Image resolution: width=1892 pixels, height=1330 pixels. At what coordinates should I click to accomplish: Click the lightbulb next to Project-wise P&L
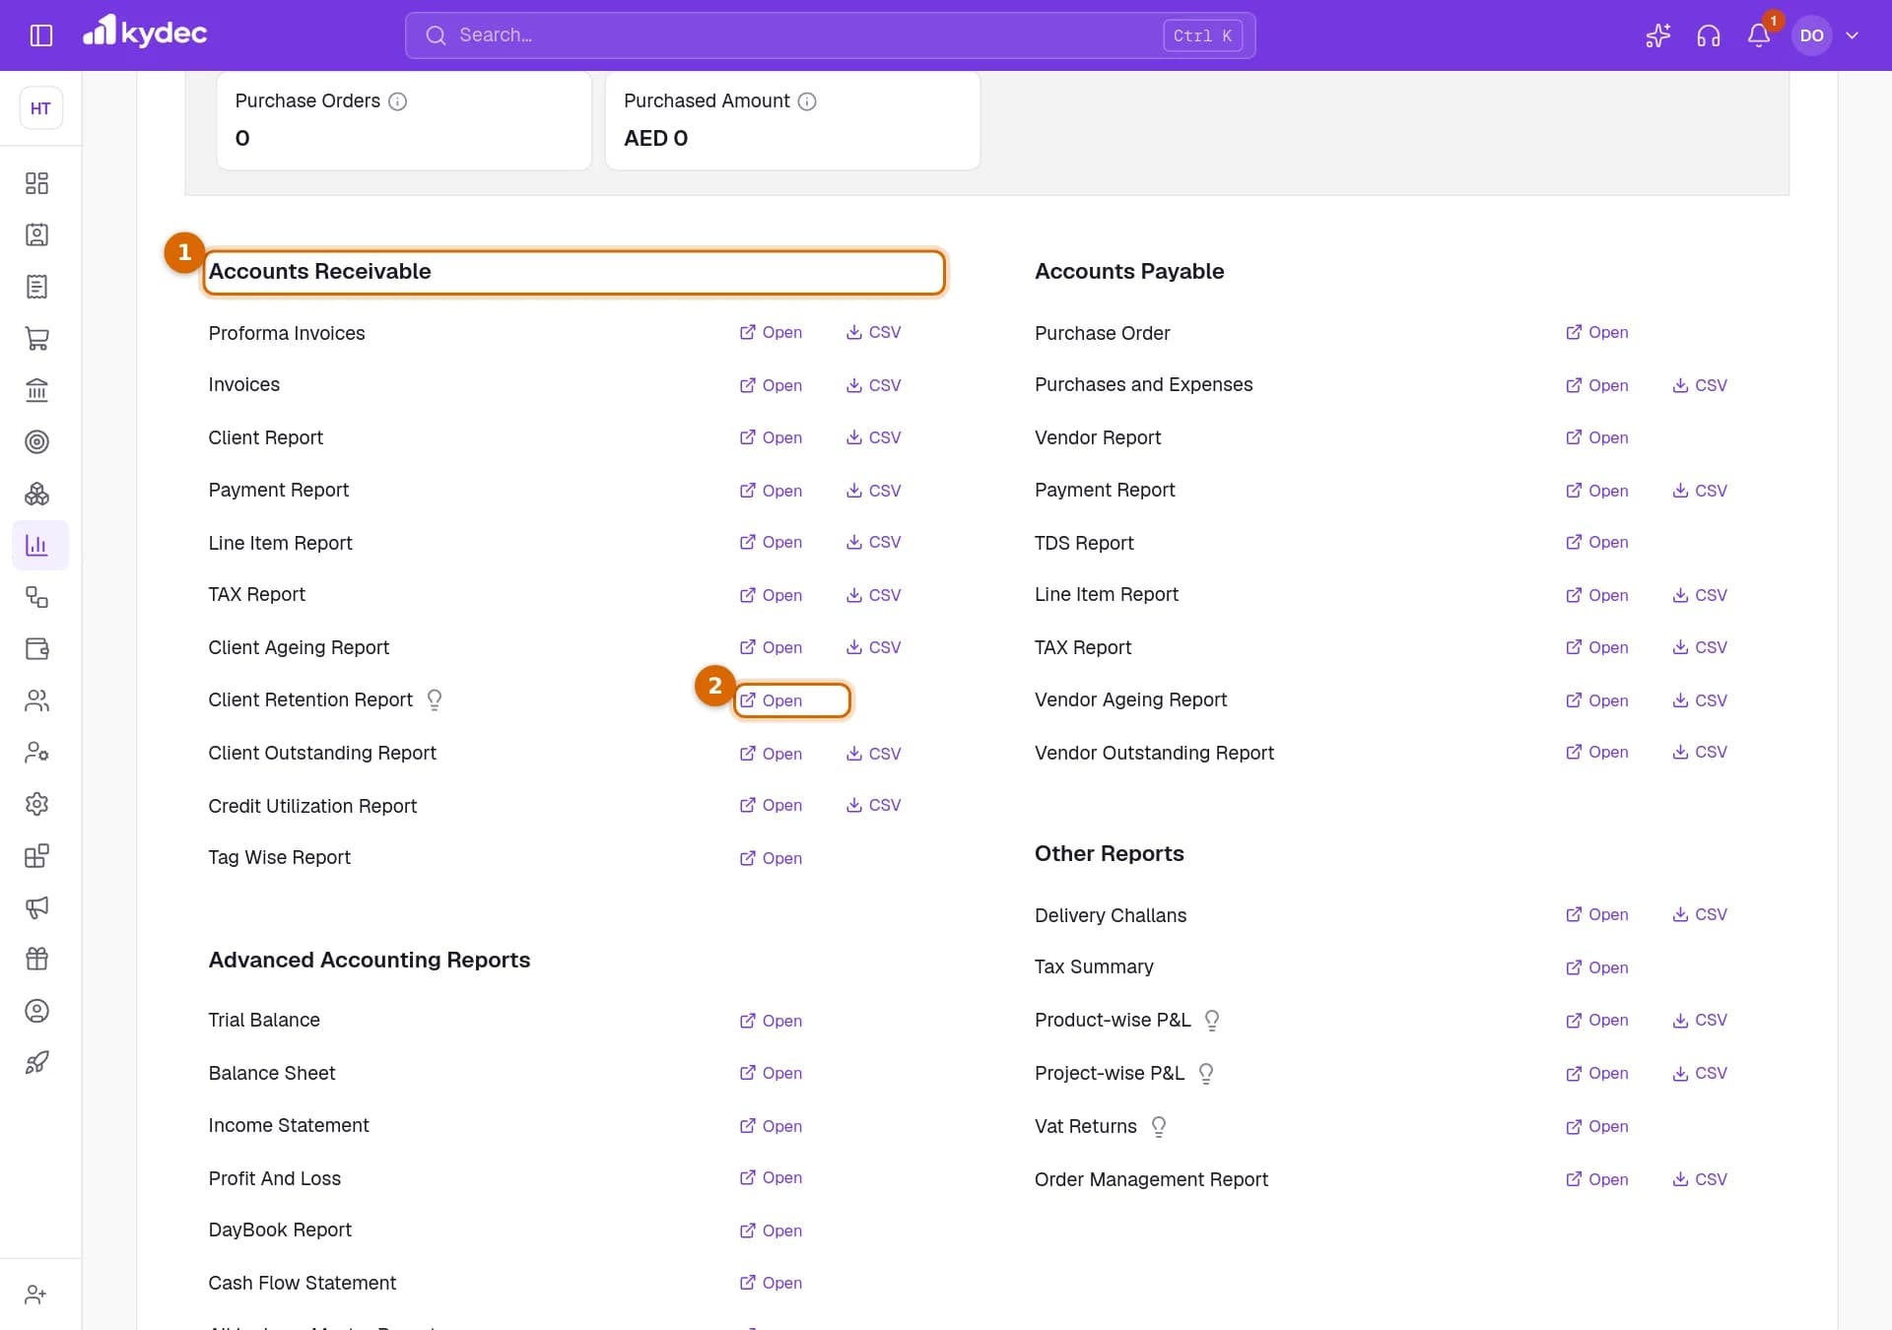click(1206, 1074)
